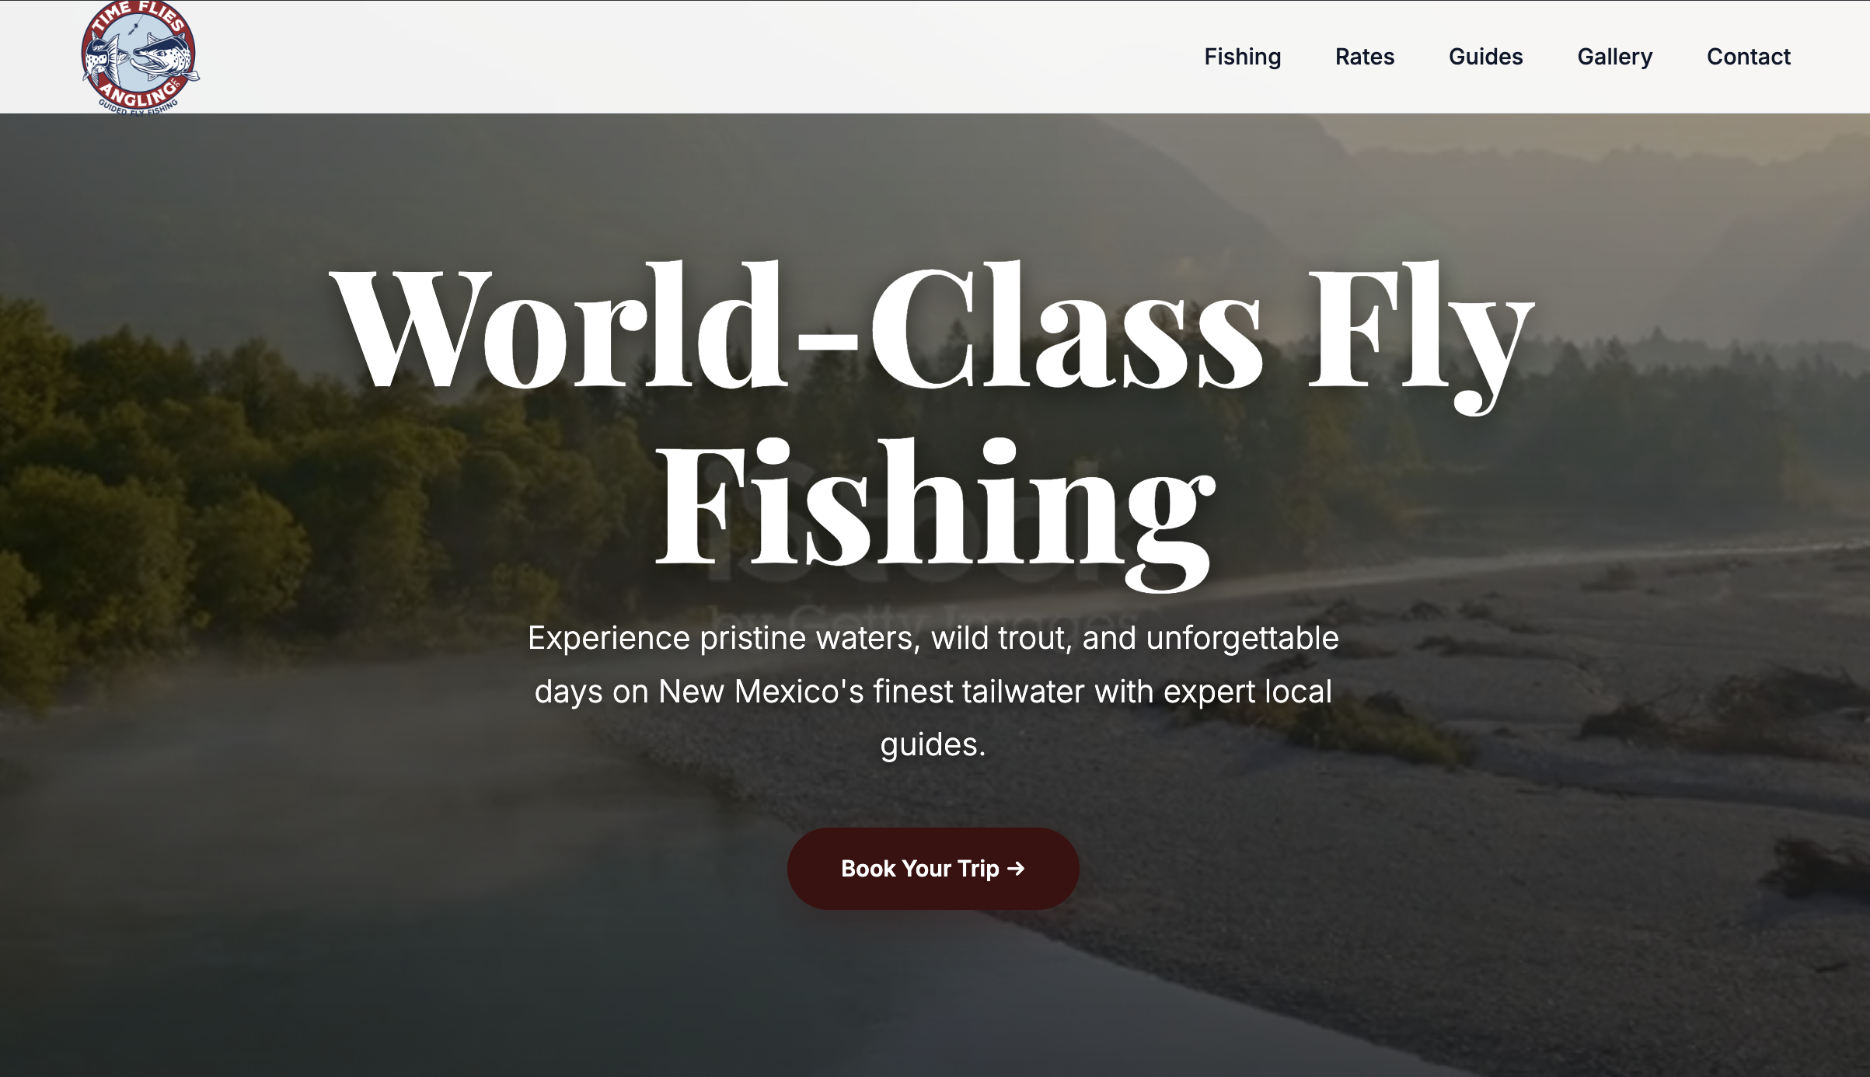Click the arrow icon on Book Your Trip
This screenshot has height=1077, width=1870.
pos(1016,869)
